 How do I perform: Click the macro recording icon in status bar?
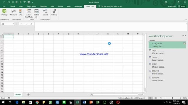click(9, 98)
